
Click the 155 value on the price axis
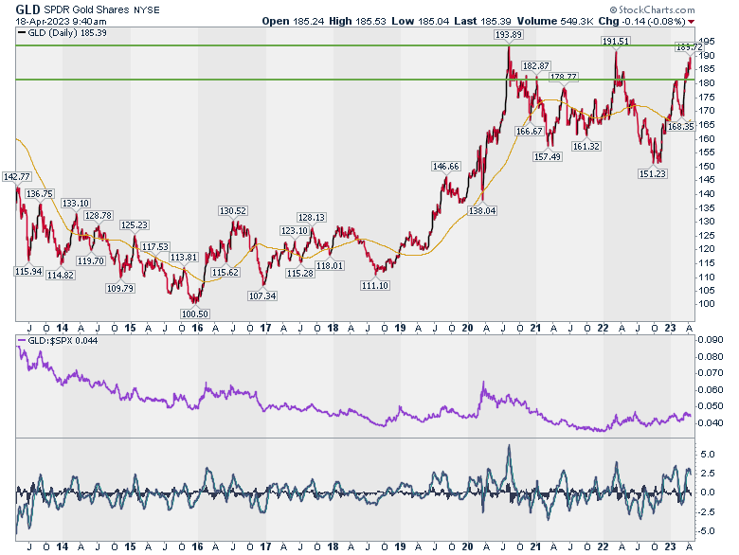pyautogui.click(x=707, y=152)
